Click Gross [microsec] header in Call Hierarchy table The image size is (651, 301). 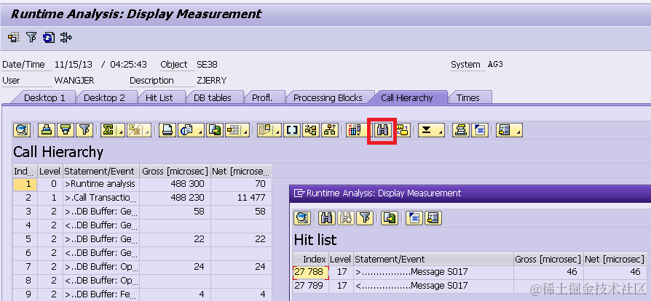click(x=175, y=172)
